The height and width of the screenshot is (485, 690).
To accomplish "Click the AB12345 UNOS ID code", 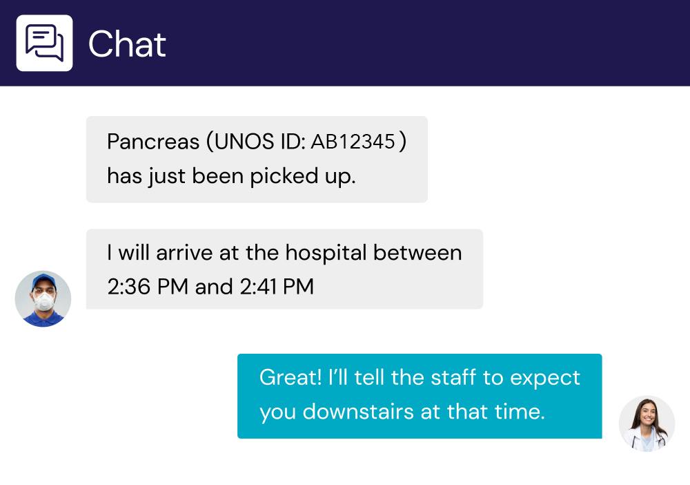I will pos(353,142).
